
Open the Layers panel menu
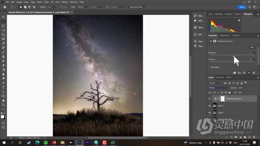(258, 78)
